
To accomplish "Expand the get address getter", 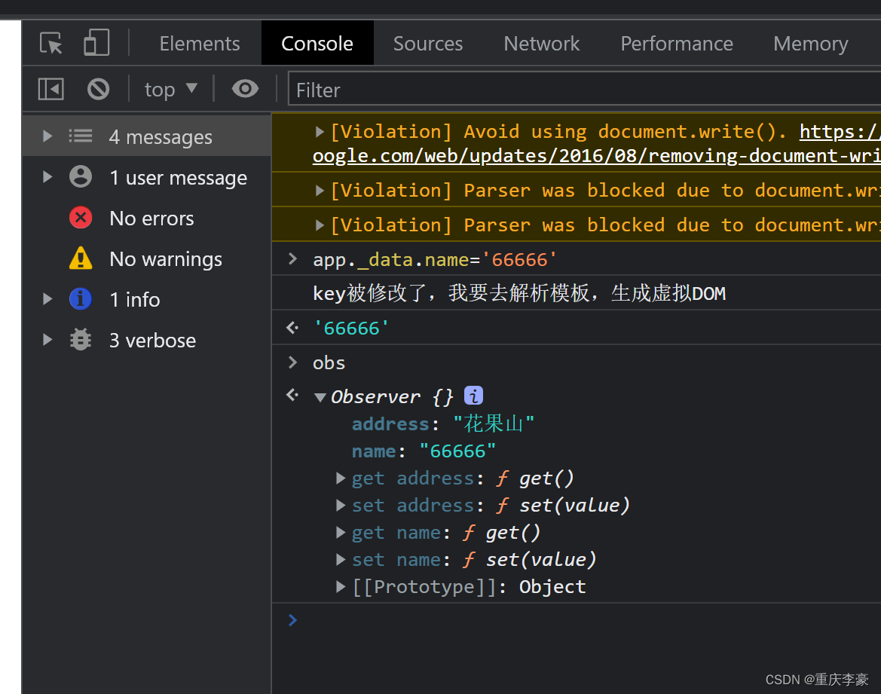I will [341, 478].
